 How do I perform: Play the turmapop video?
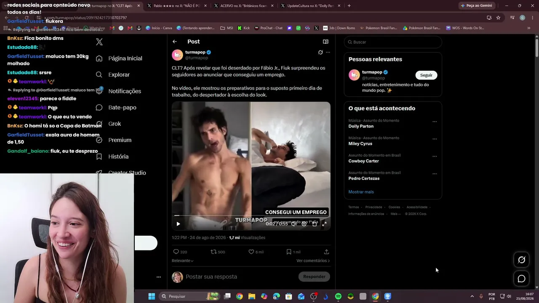click(178, 224)
